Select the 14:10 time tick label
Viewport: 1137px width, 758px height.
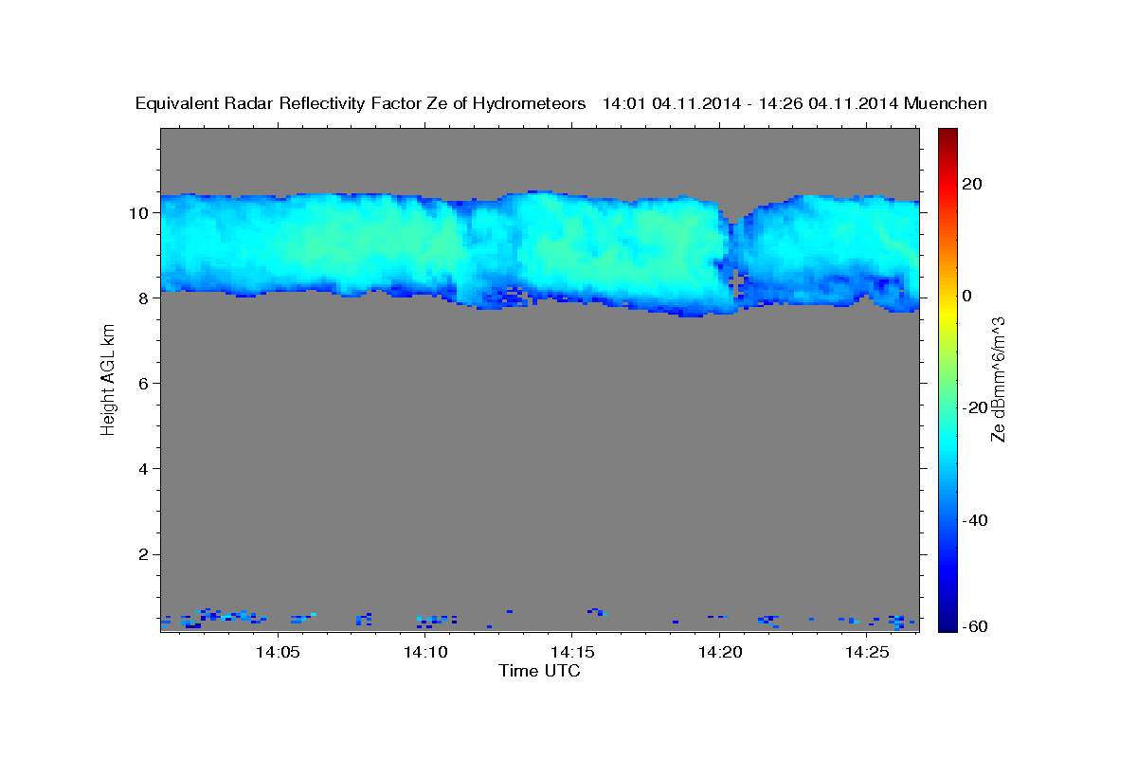click(x=424, y=652)
